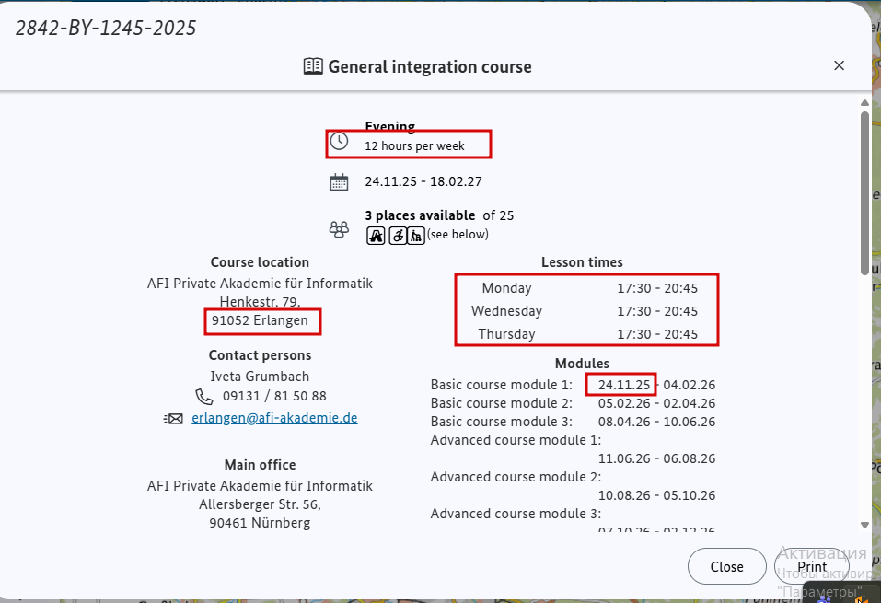The image size is (881, 603).
Task: Click the Allersberger Str. 56 address
Action: [x=260, y=504]
